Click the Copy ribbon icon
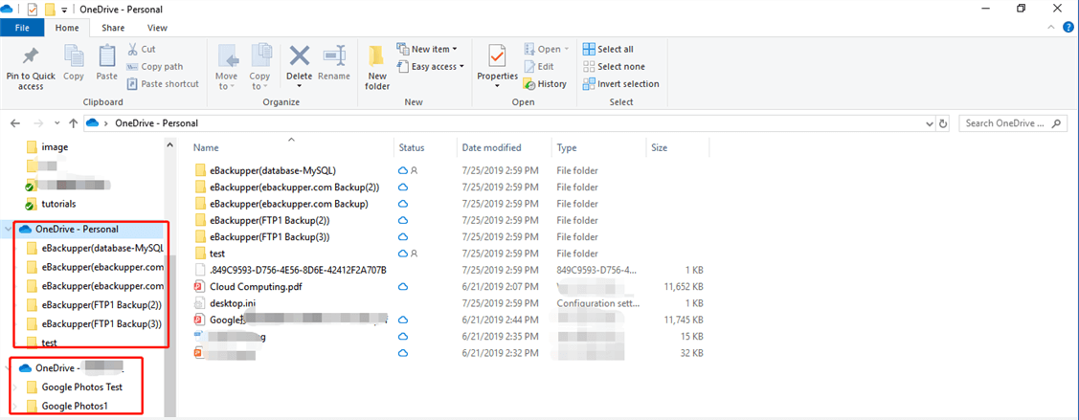This screenshot has height=420, width=1079. (x=74, y=56)
